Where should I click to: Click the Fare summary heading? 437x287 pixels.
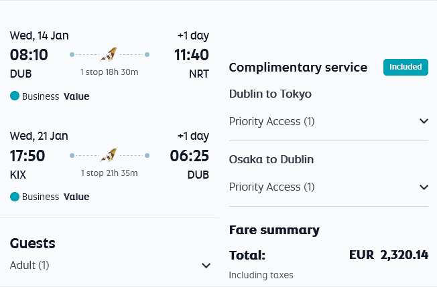[274, 230]
